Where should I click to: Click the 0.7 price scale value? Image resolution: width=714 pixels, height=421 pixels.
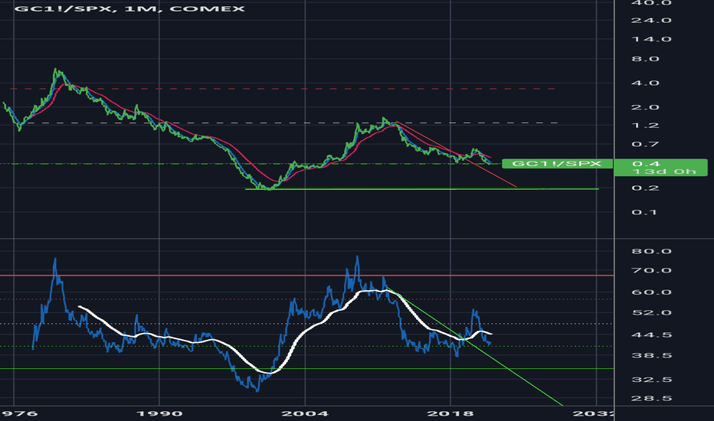645,144
